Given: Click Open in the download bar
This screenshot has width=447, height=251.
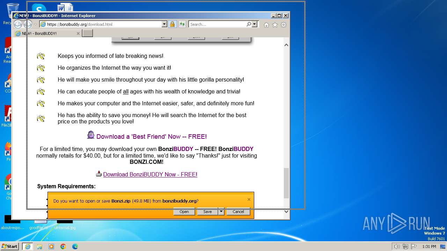Looking at the screenshot, I should pyautogui.click(x=184, y=212).
